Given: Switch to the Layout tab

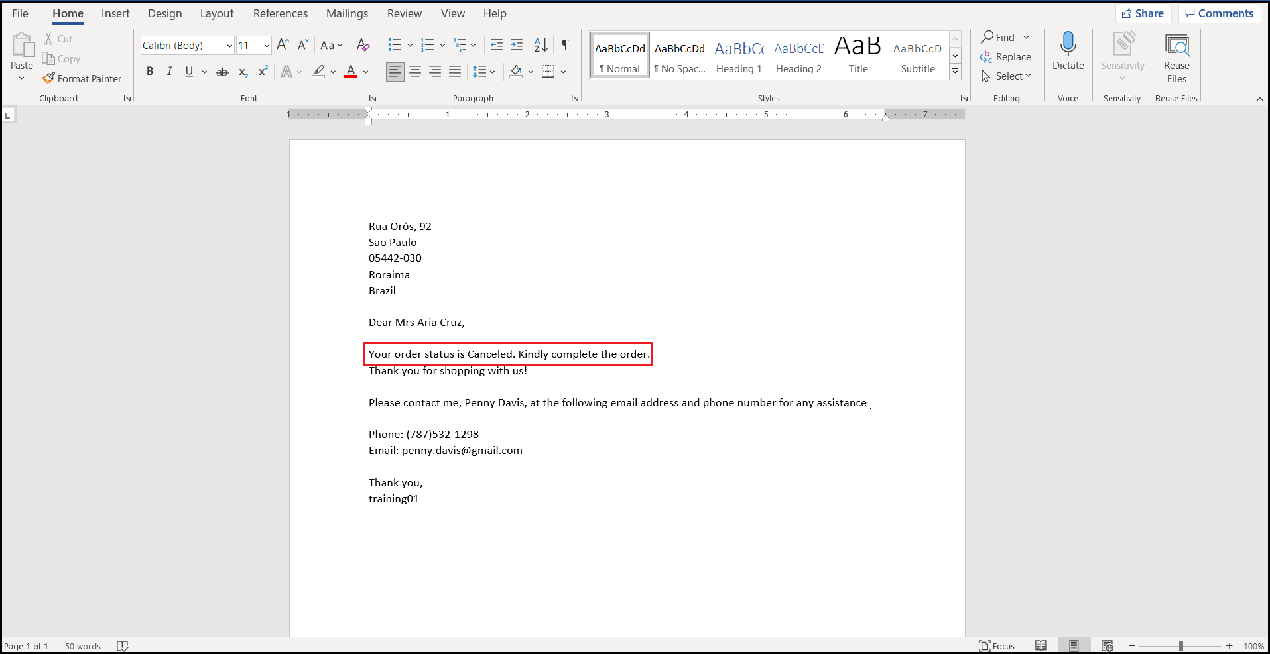Looking at the screenshot, I should coord(217,13).
